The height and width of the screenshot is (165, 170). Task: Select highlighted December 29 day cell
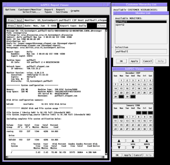click(x=121, y=97)
